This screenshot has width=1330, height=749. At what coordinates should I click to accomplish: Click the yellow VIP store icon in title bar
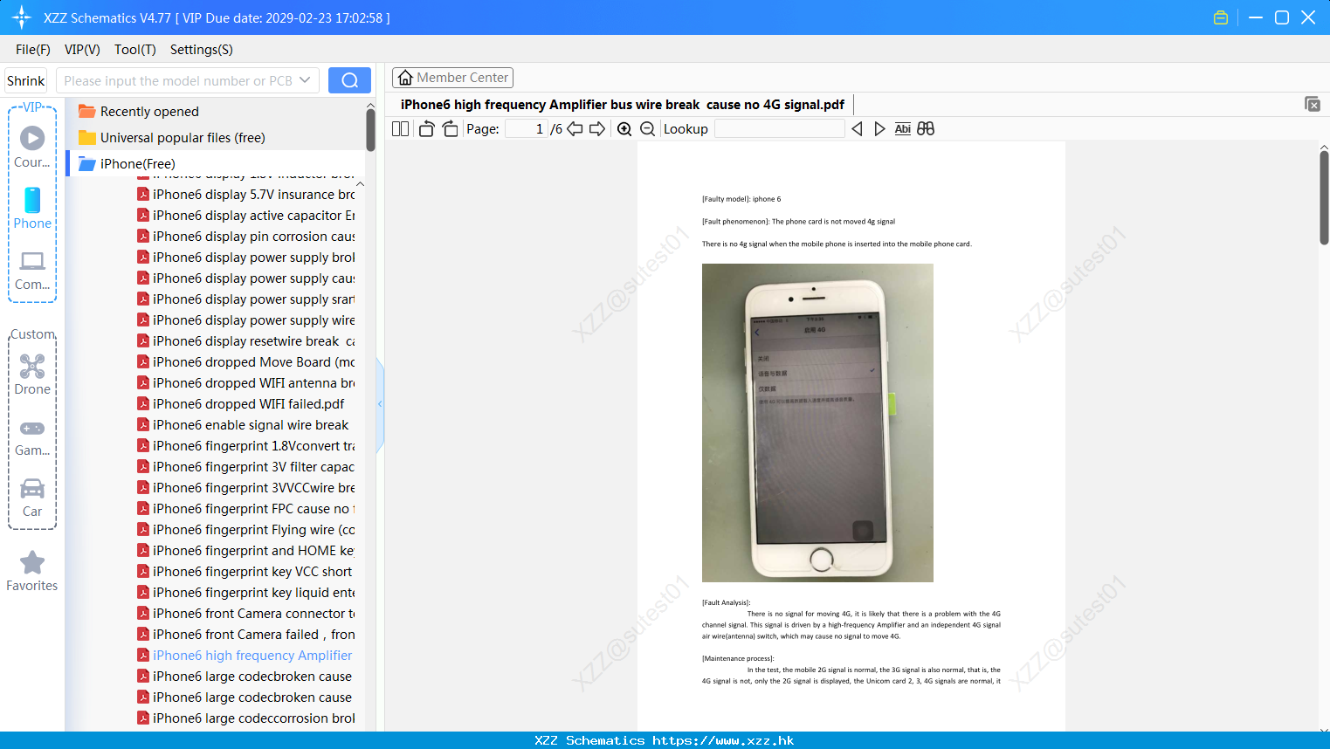pyautogui.click(x=1221, y=17)
